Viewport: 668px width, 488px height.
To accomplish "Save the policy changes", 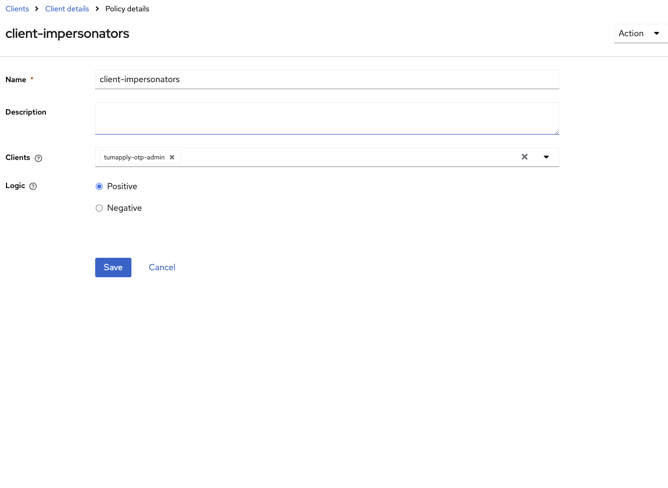I will tap(113, 268).
